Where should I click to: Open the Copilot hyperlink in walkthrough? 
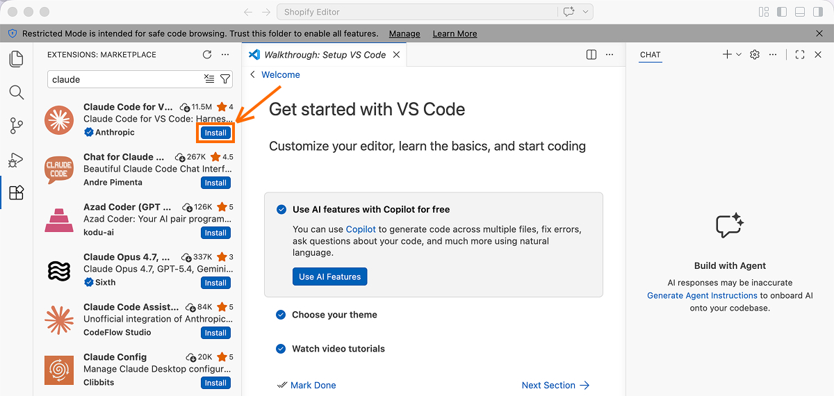[x=361, y=229]
